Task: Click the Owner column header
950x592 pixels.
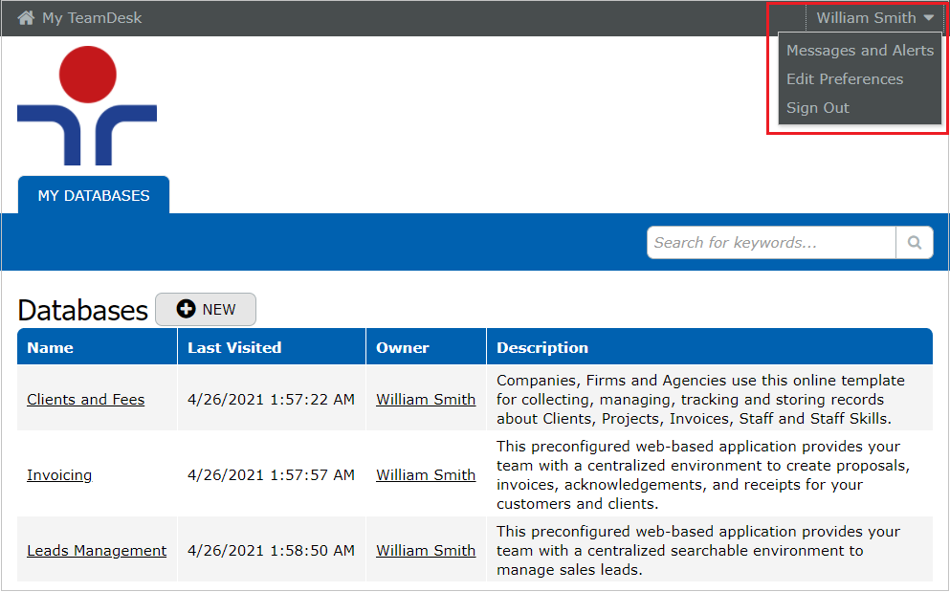Action: click(x=402, y=347)
